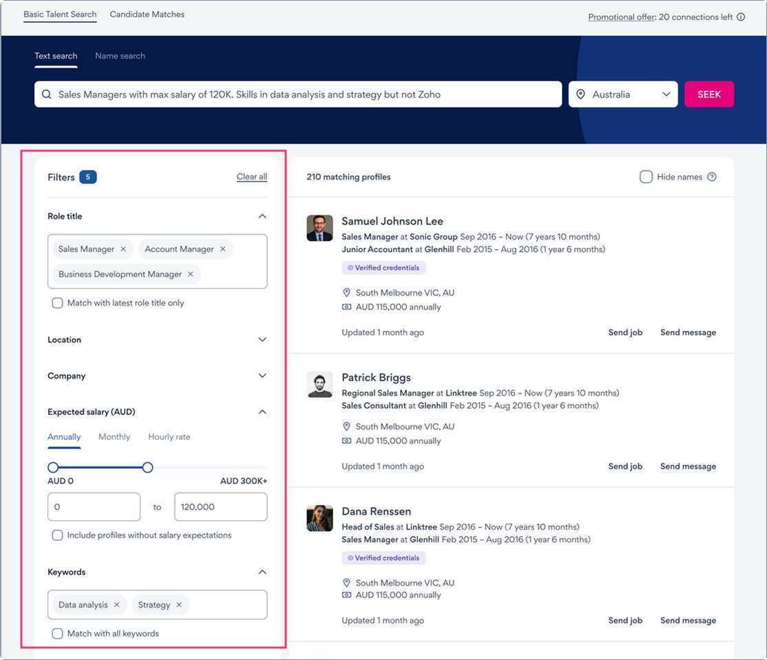
Task: Remove the Data analysis keyword chip
Action: 116,605
